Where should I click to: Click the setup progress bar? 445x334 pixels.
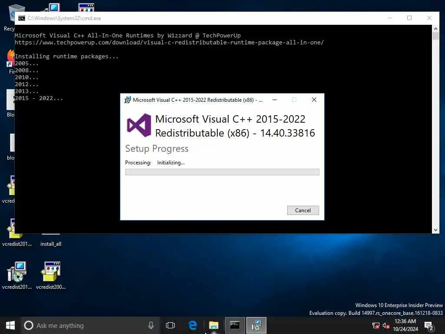tap(222, 172)
